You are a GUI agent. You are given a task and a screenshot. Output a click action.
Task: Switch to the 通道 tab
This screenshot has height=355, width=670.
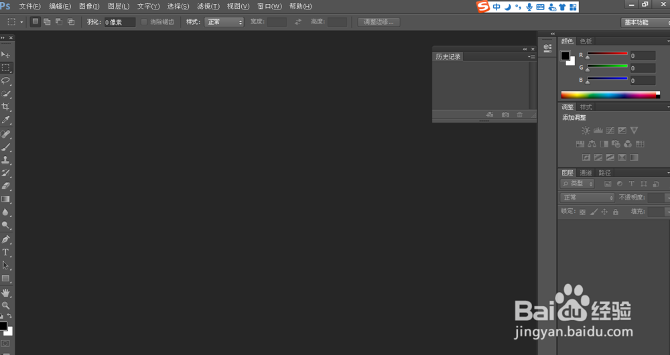click(586, 173)
